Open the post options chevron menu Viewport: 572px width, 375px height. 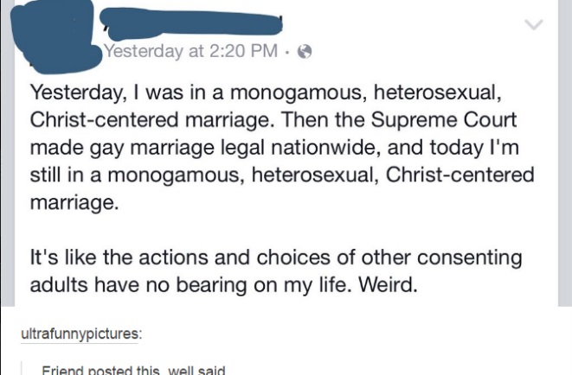pos(534,24)
